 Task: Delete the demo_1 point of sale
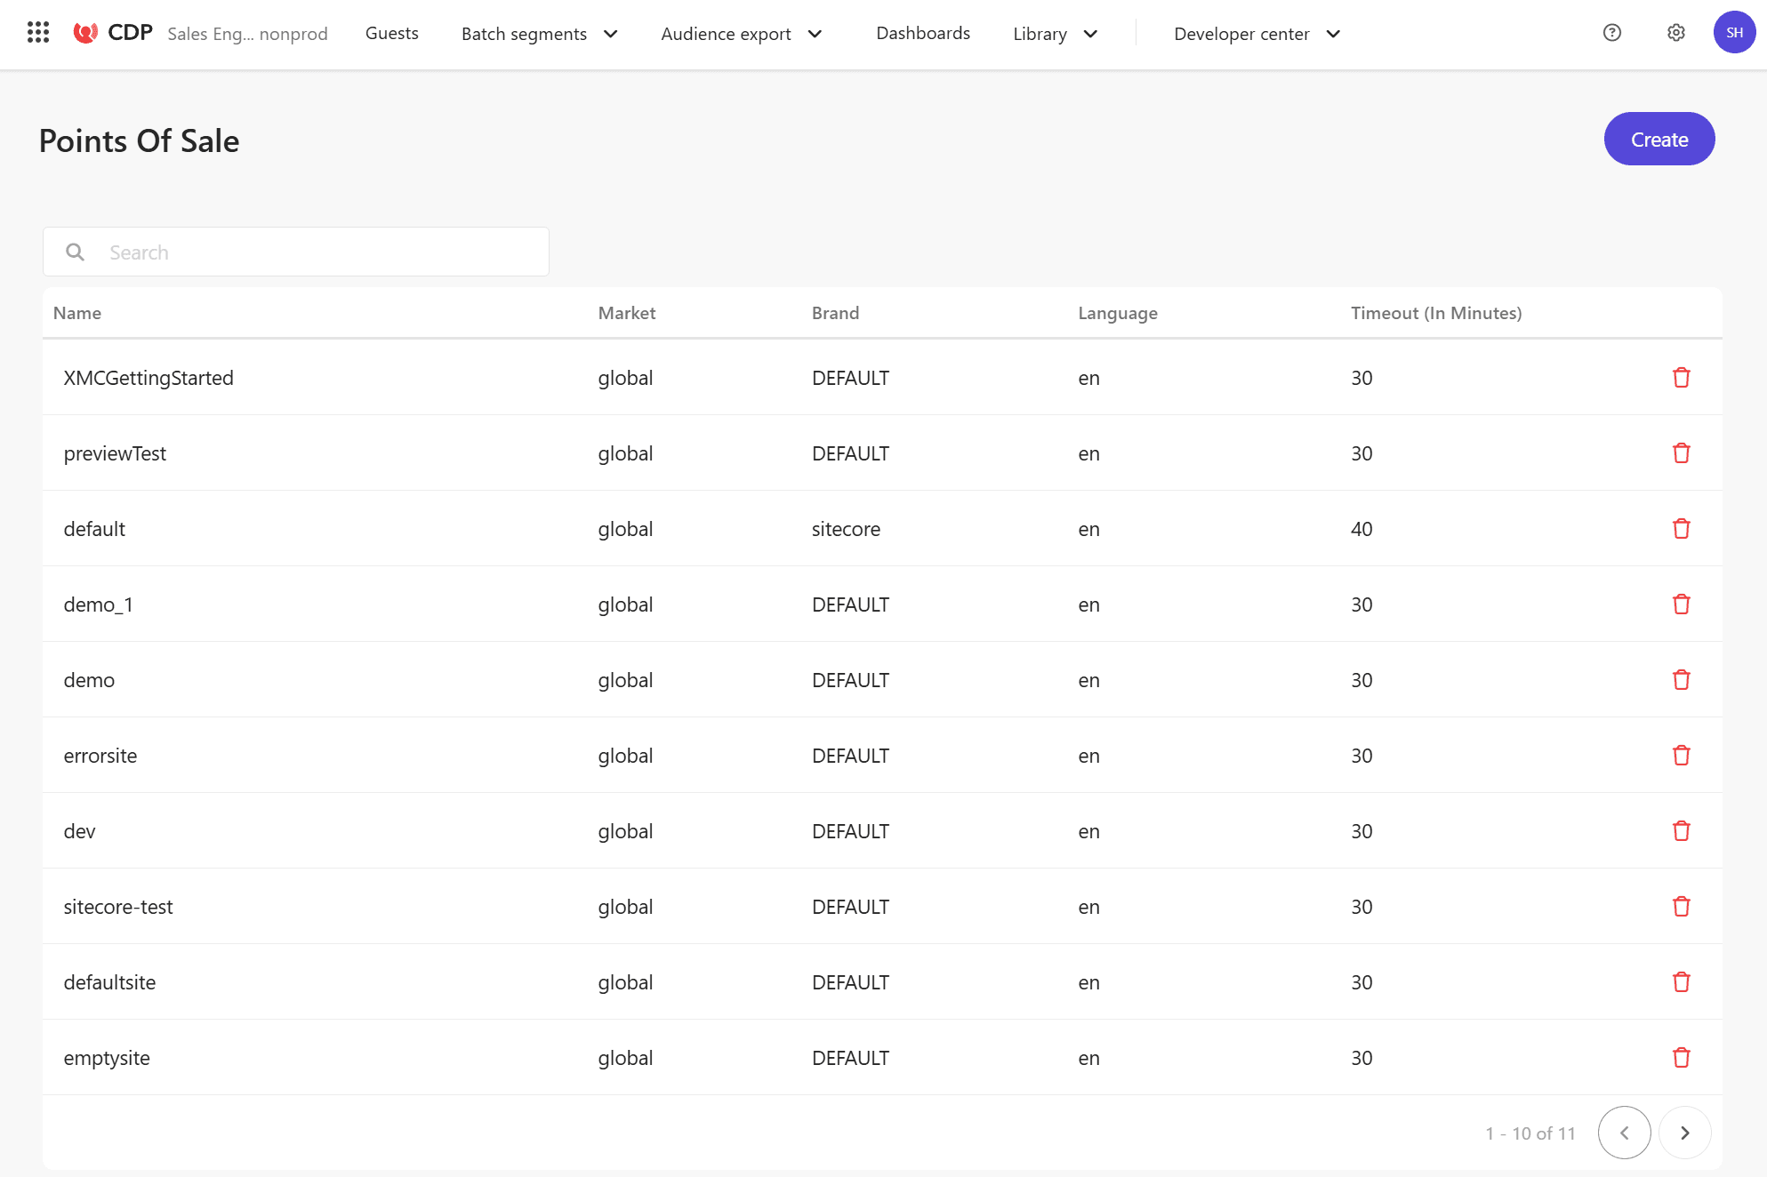(x=1681, y=605)
